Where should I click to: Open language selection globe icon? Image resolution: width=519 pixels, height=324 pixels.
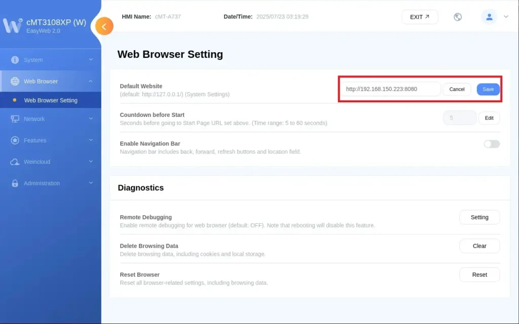click(458, 17)
